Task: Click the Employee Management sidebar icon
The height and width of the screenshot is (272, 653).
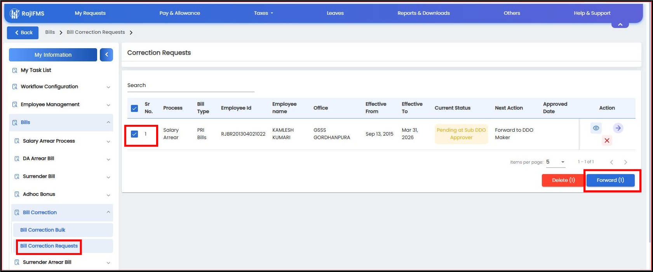Action: tap(15, 105)
